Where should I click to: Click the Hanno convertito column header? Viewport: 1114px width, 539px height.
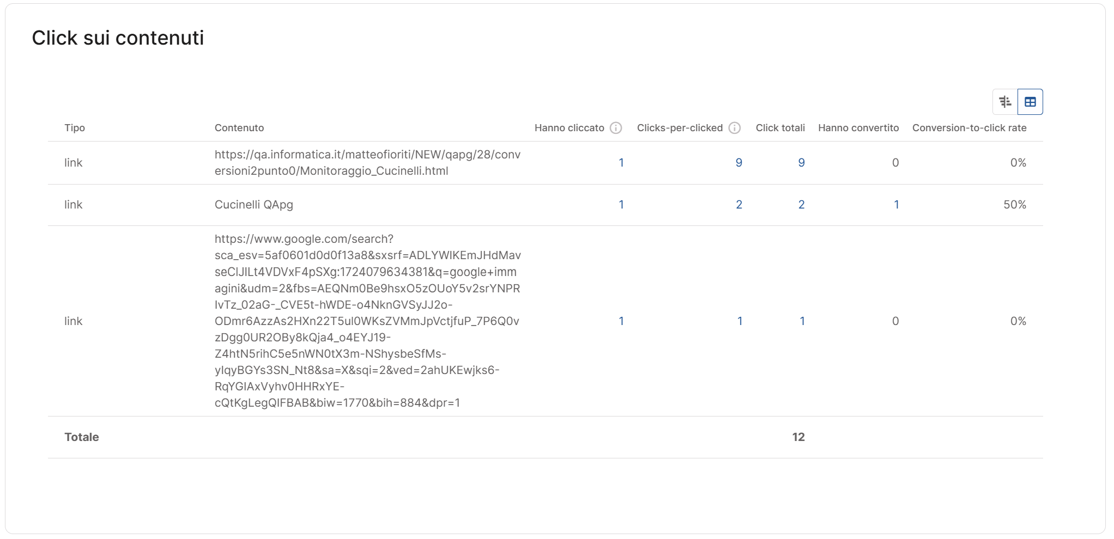[x=858, y=128]
